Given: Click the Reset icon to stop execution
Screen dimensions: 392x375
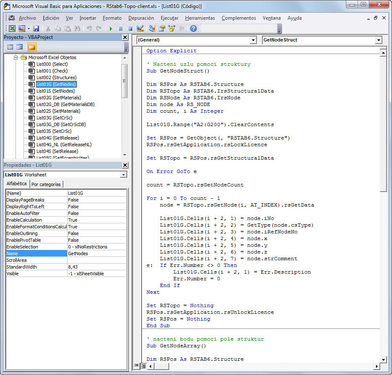Looking at the screenshot, I should tap(130, 28).
